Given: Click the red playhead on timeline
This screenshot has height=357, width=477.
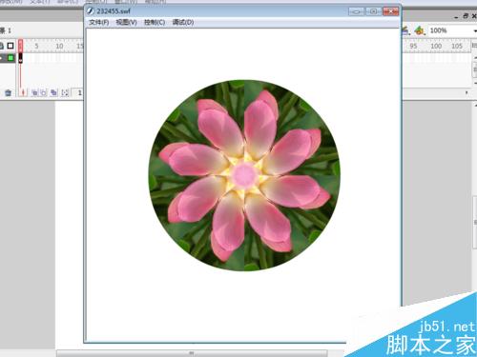Looking at the screenshot, I should point(20,46).
